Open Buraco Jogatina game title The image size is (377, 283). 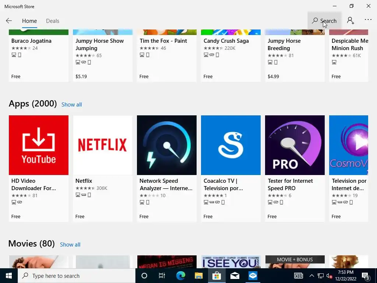point(31,41)
